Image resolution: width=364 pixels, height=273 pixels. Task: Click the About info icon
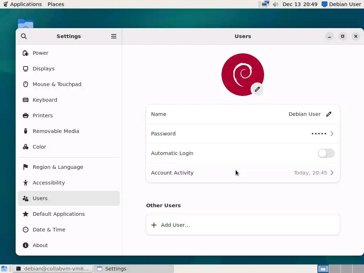point(26,245)
